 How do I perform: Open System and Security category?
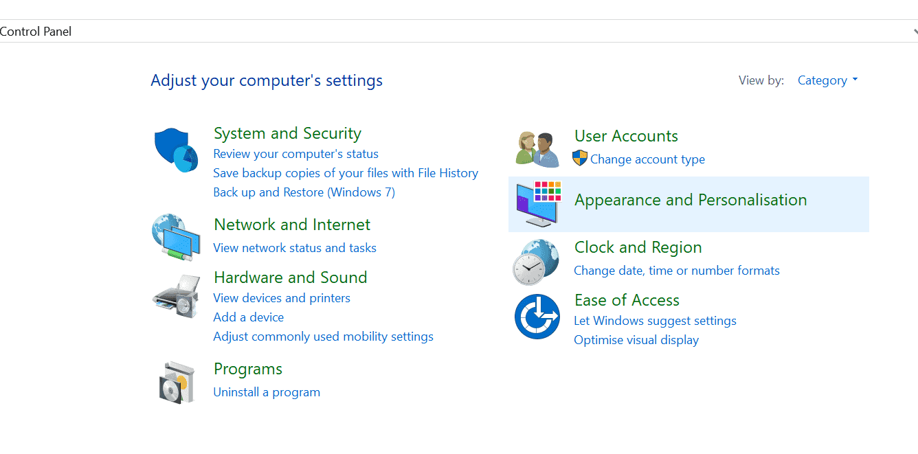tap(287, 133)
